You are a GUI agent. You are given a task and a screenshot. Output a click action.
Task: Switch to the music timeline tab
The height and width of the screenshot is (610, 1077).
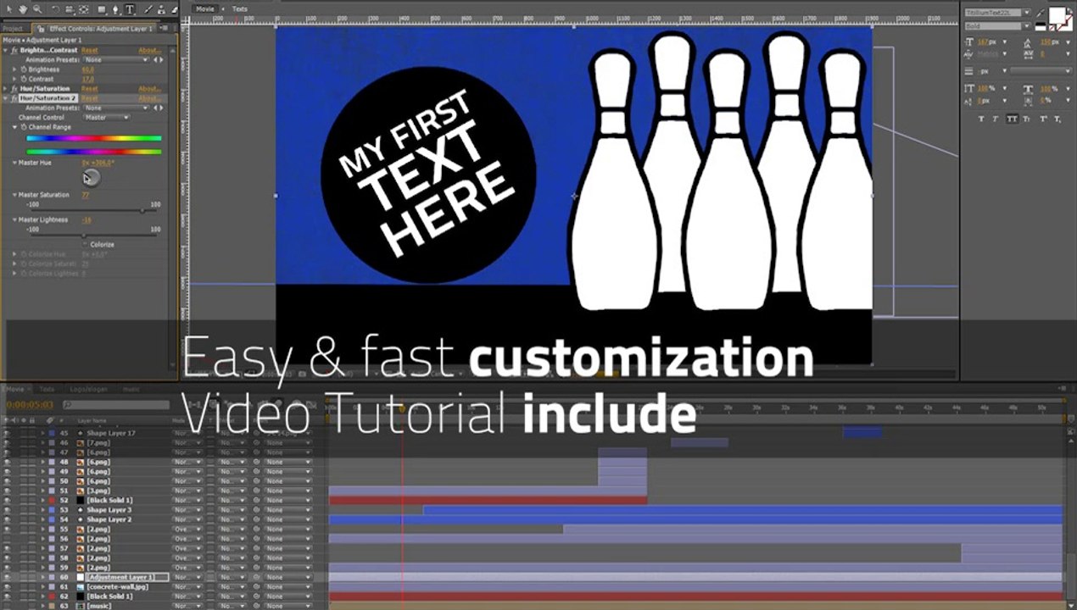tap(131, 389)
